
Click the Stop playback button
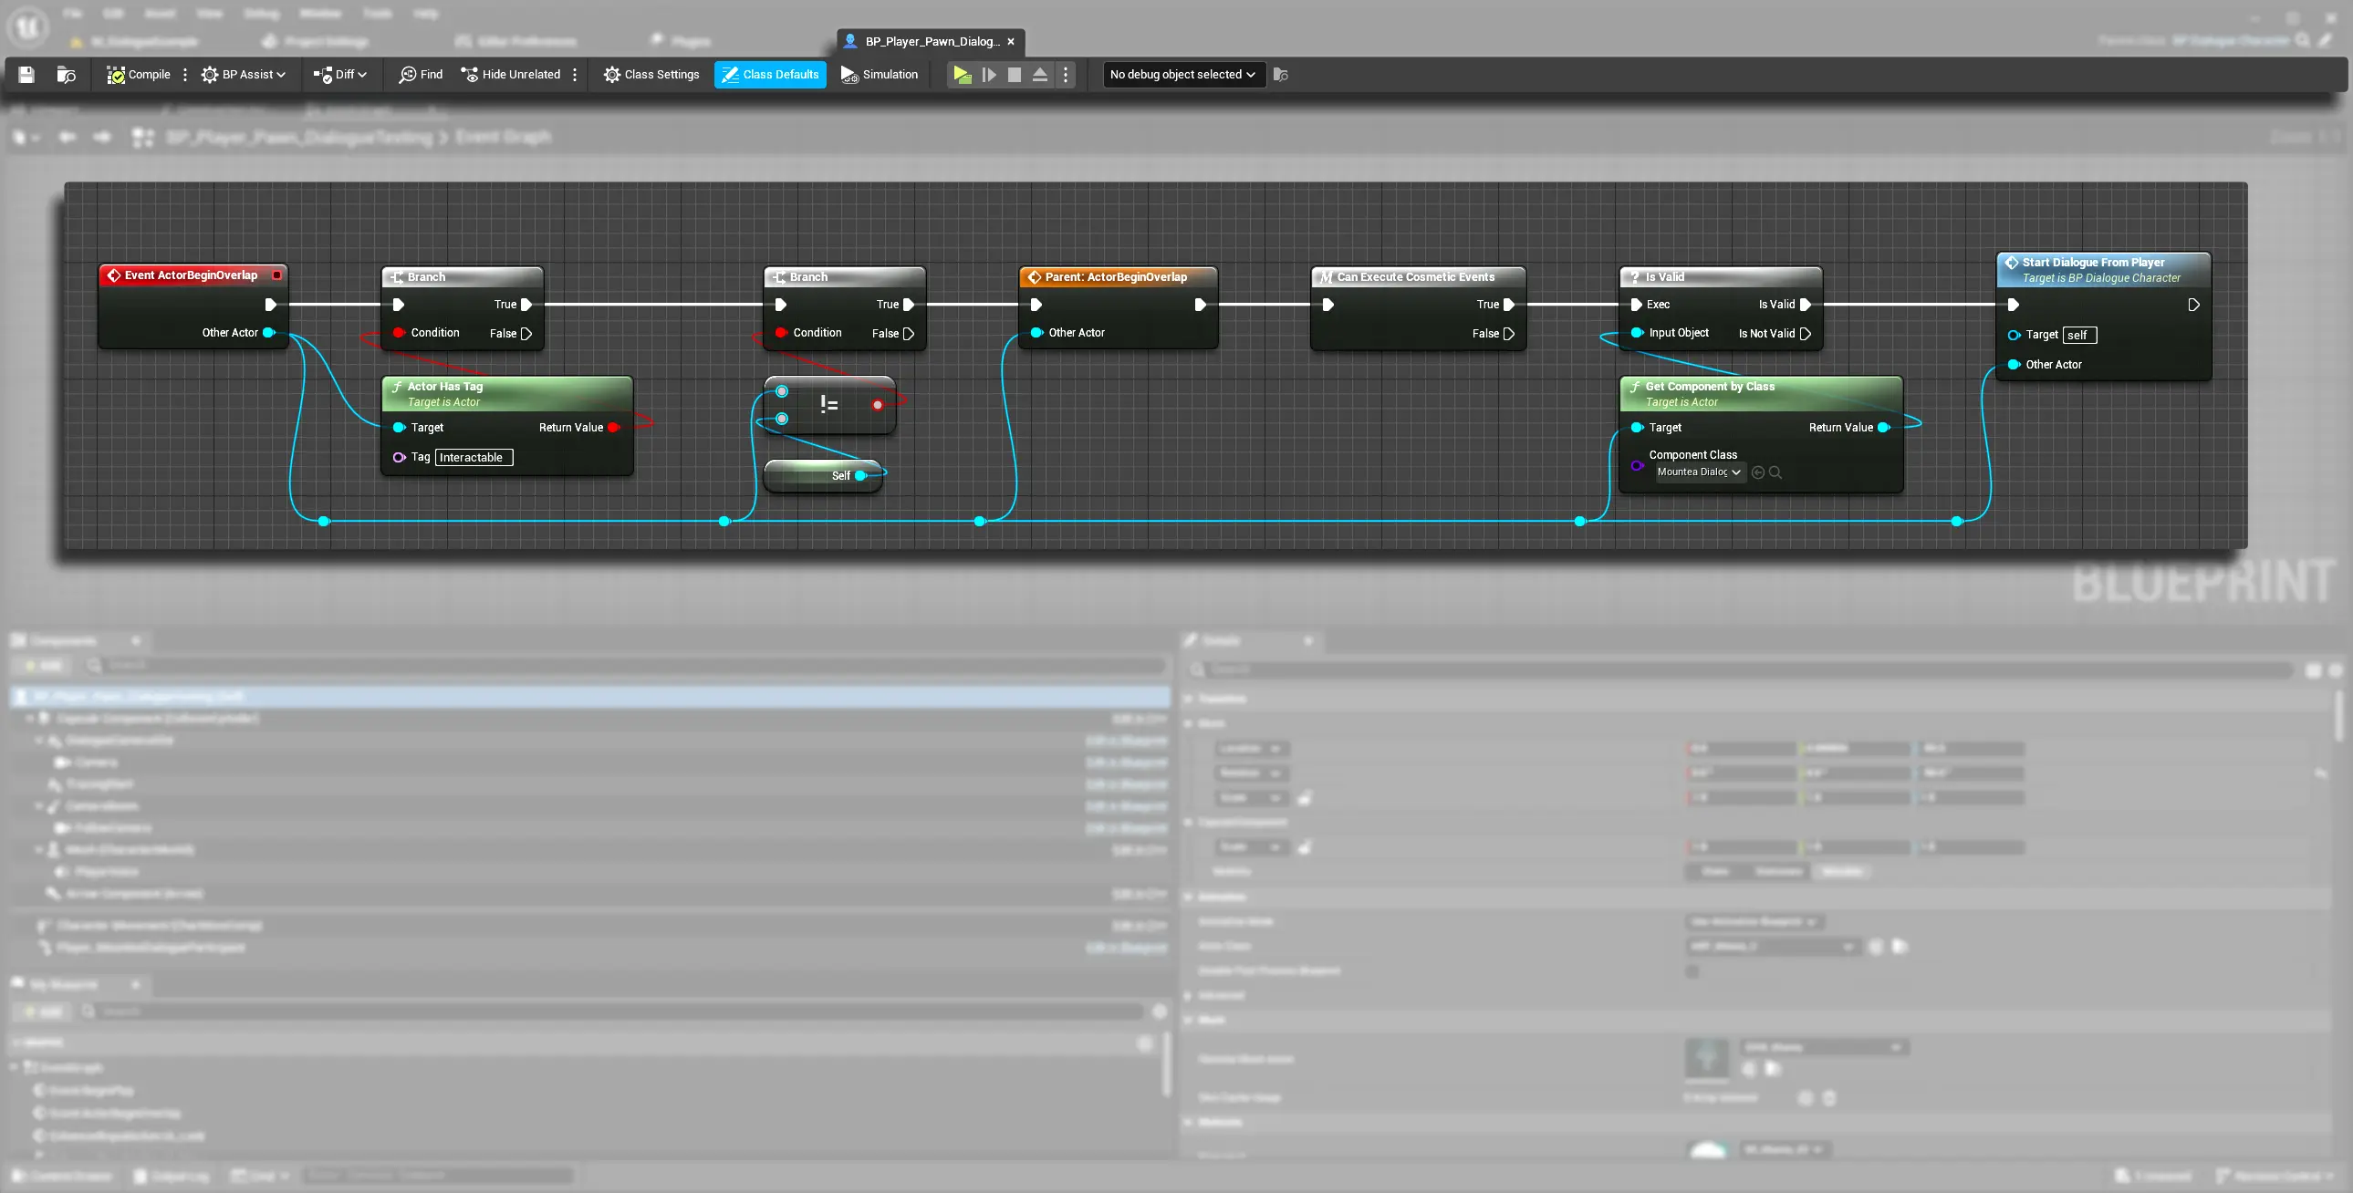(x=1014, y=75)
